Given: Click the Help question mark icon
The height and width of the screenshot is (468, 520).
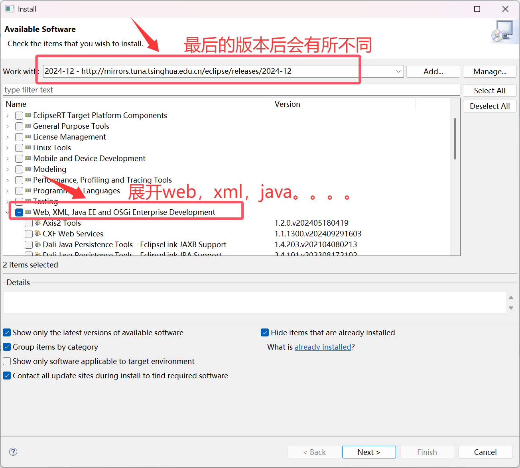Looking at the screenshot, I should [x=13, y=452].
